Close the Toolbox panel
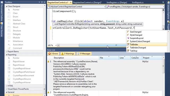This screenshot has width=170, height=96. tap(44, 2)
